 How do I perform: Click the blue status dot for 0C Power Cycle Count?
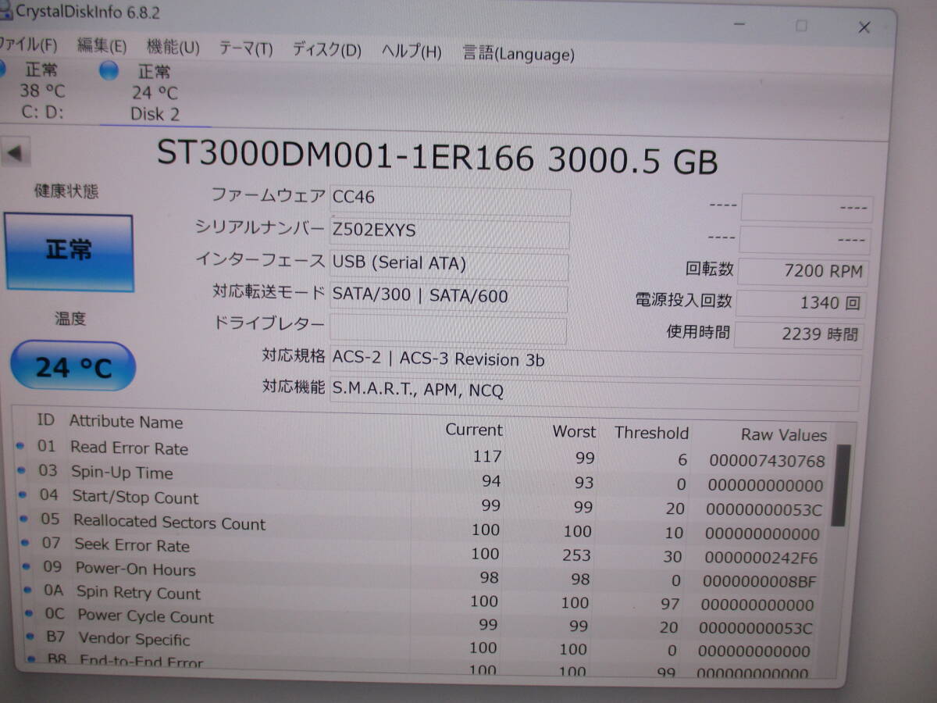click(x=29, y=613)
